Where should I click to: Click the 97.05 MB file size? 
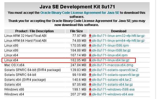coord(79,85)
